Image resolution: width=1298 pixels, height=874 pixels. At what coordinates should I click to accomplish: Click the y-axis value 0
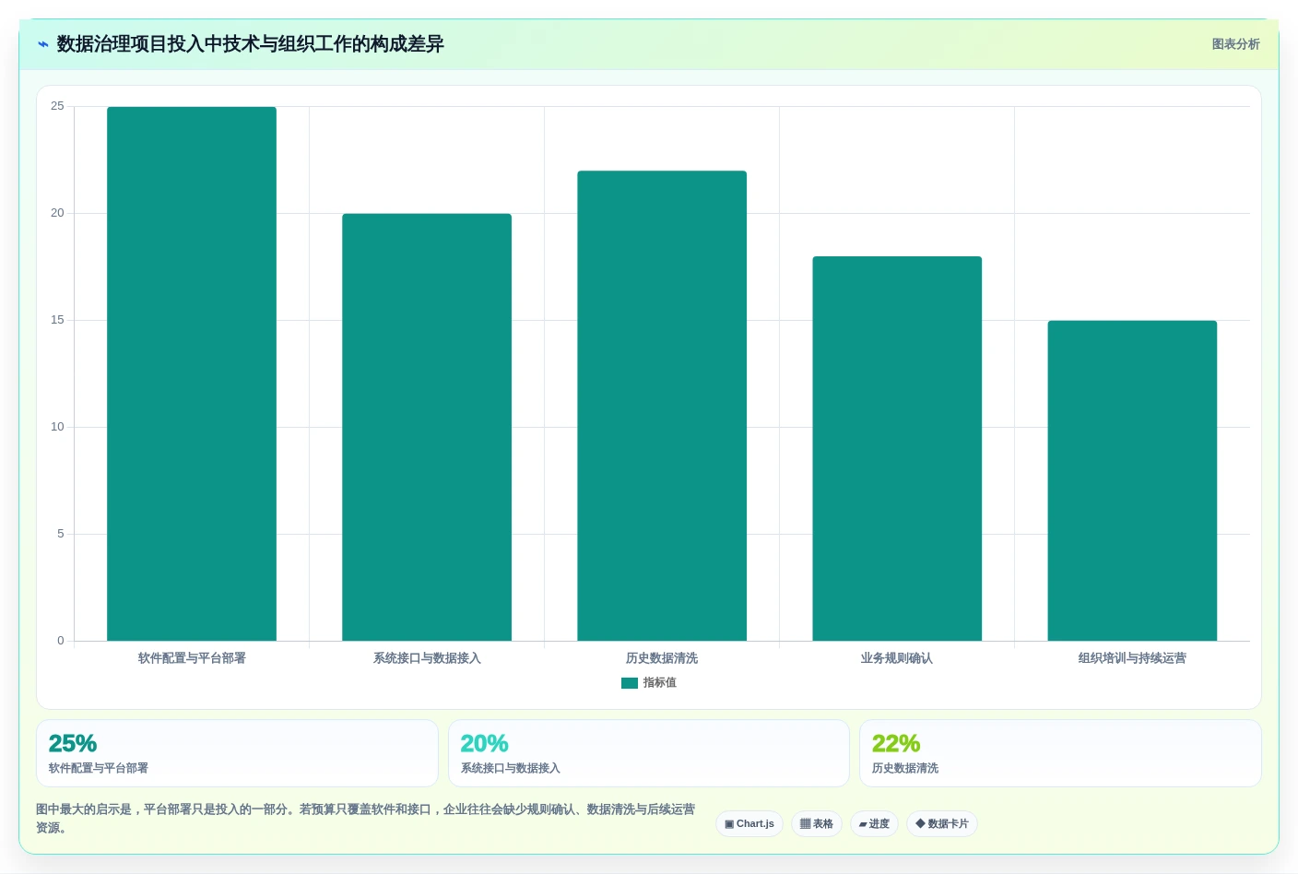tap(61, 641)
